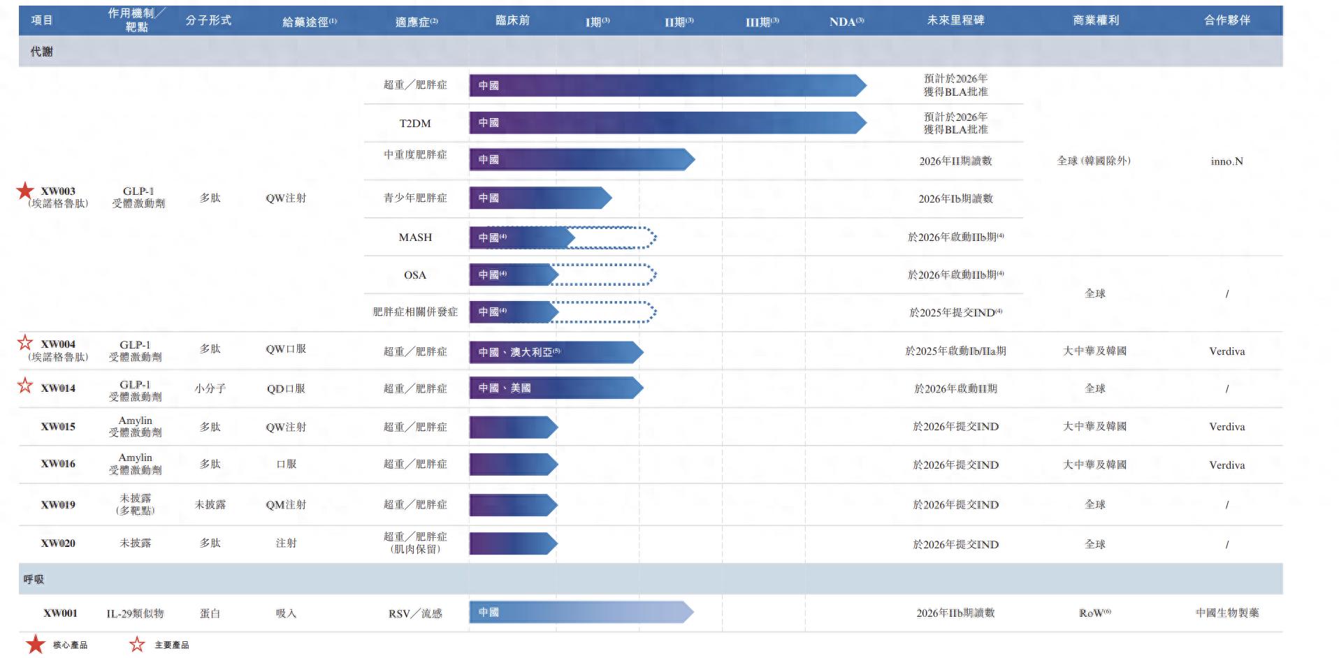The height and width of the screenshot is (658, 1339).
Task: Open the Verdiva link on XW015 row
Action: click(1226, 427)
